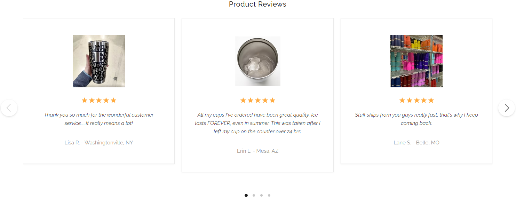
Task: Click the star rating on Lane S.'s review
Action: (416, 101)
